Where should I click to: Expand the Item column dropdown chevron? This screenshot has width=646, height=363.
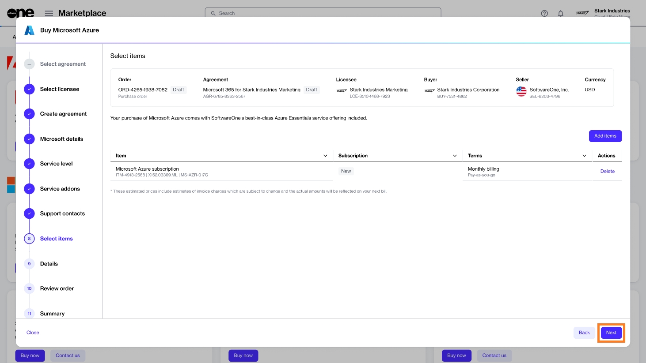325,156
